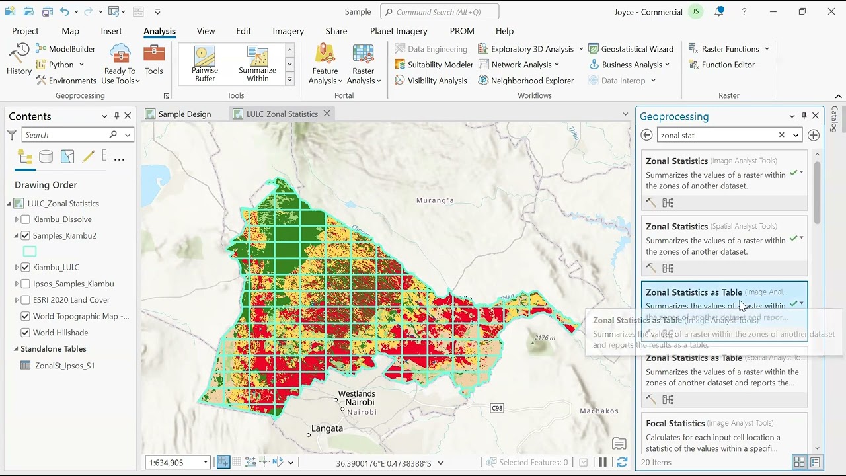
Task: Open Focal Statistics tool
Action: (x=724, y=433)
